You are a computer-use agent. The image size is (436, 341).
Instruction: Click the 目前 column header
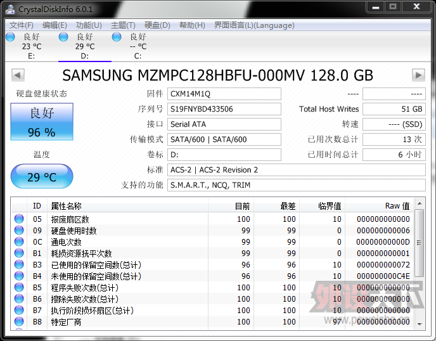coord(231,206)
